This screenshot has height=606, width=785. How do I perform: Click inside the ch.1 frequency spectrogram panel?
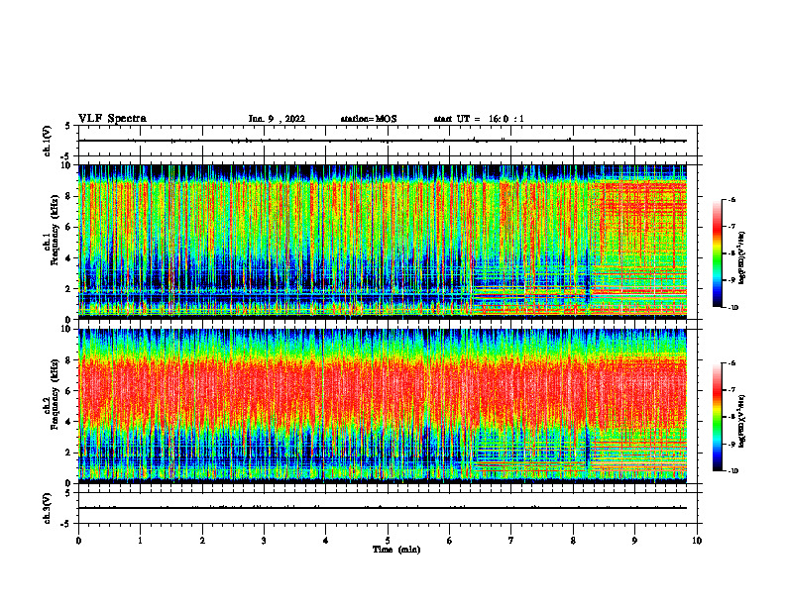tap(383, 242)
